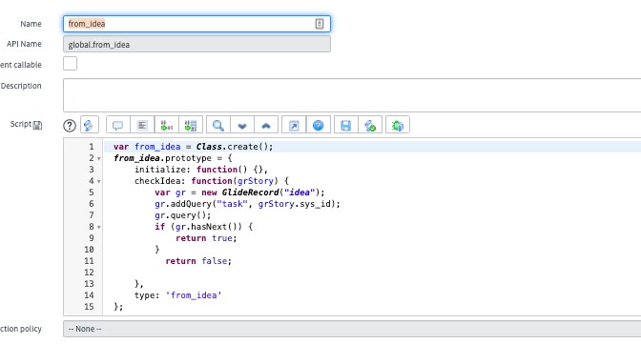Click the syntax check script icon with green check
Viewport: 641px width, 344px height.
pos(370,125)
